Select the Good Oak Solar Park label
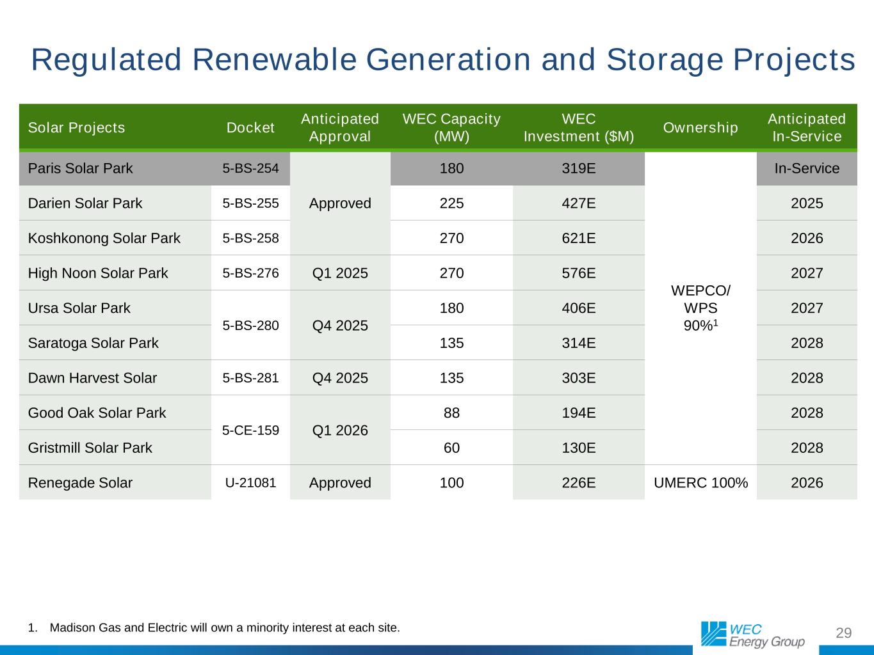Viewport: 874px width, 655px height. coord(97,413)
